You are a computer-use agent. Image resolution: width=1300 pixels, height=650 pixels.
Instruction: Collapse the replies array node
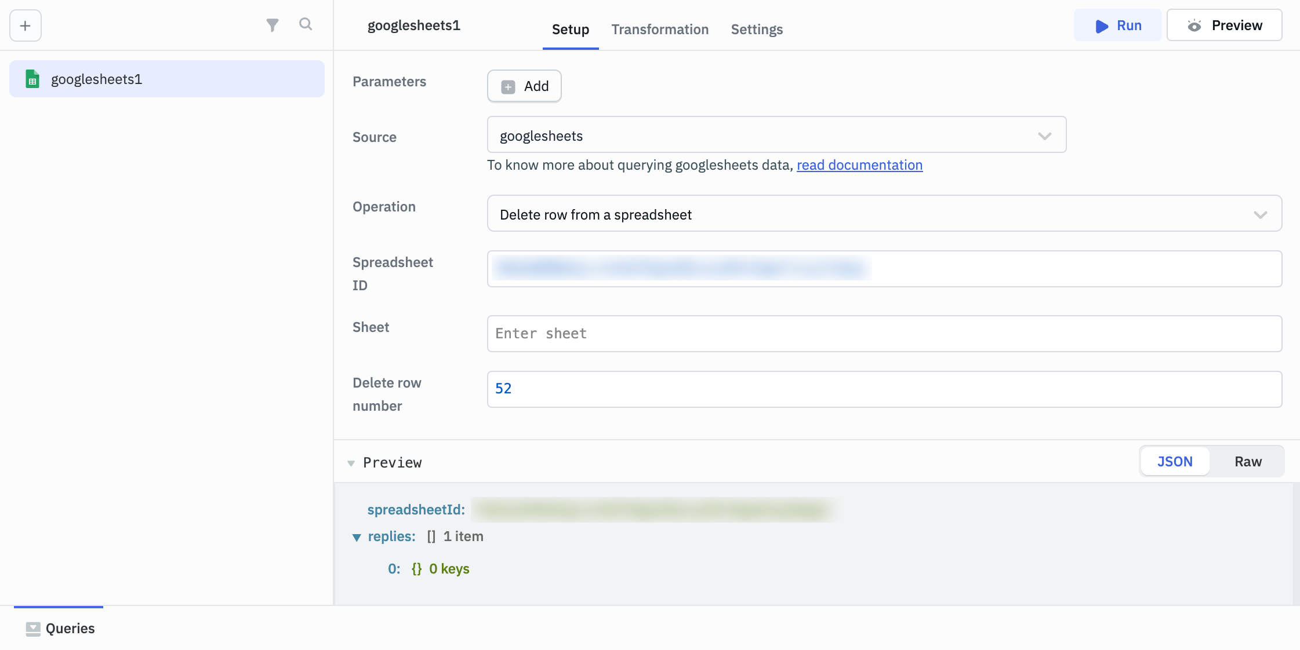tap(357, 537)
